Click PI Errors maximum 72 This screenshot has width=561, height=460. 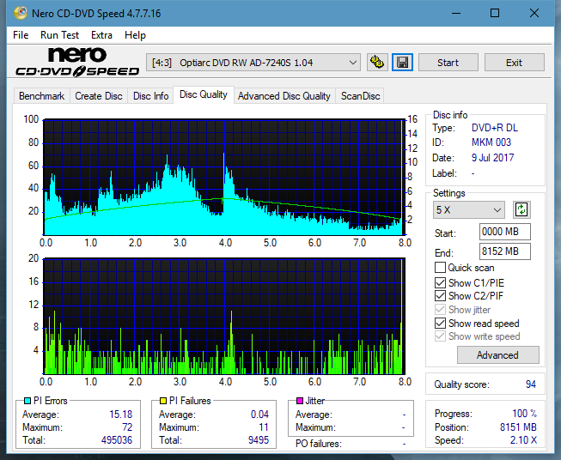[127, 427]
